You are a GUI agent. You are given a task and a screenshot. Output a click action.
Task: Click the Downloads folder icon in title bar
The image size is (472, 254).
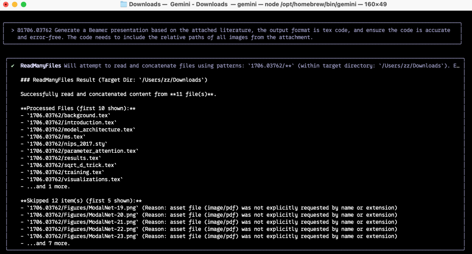click(x=123, y=4)
